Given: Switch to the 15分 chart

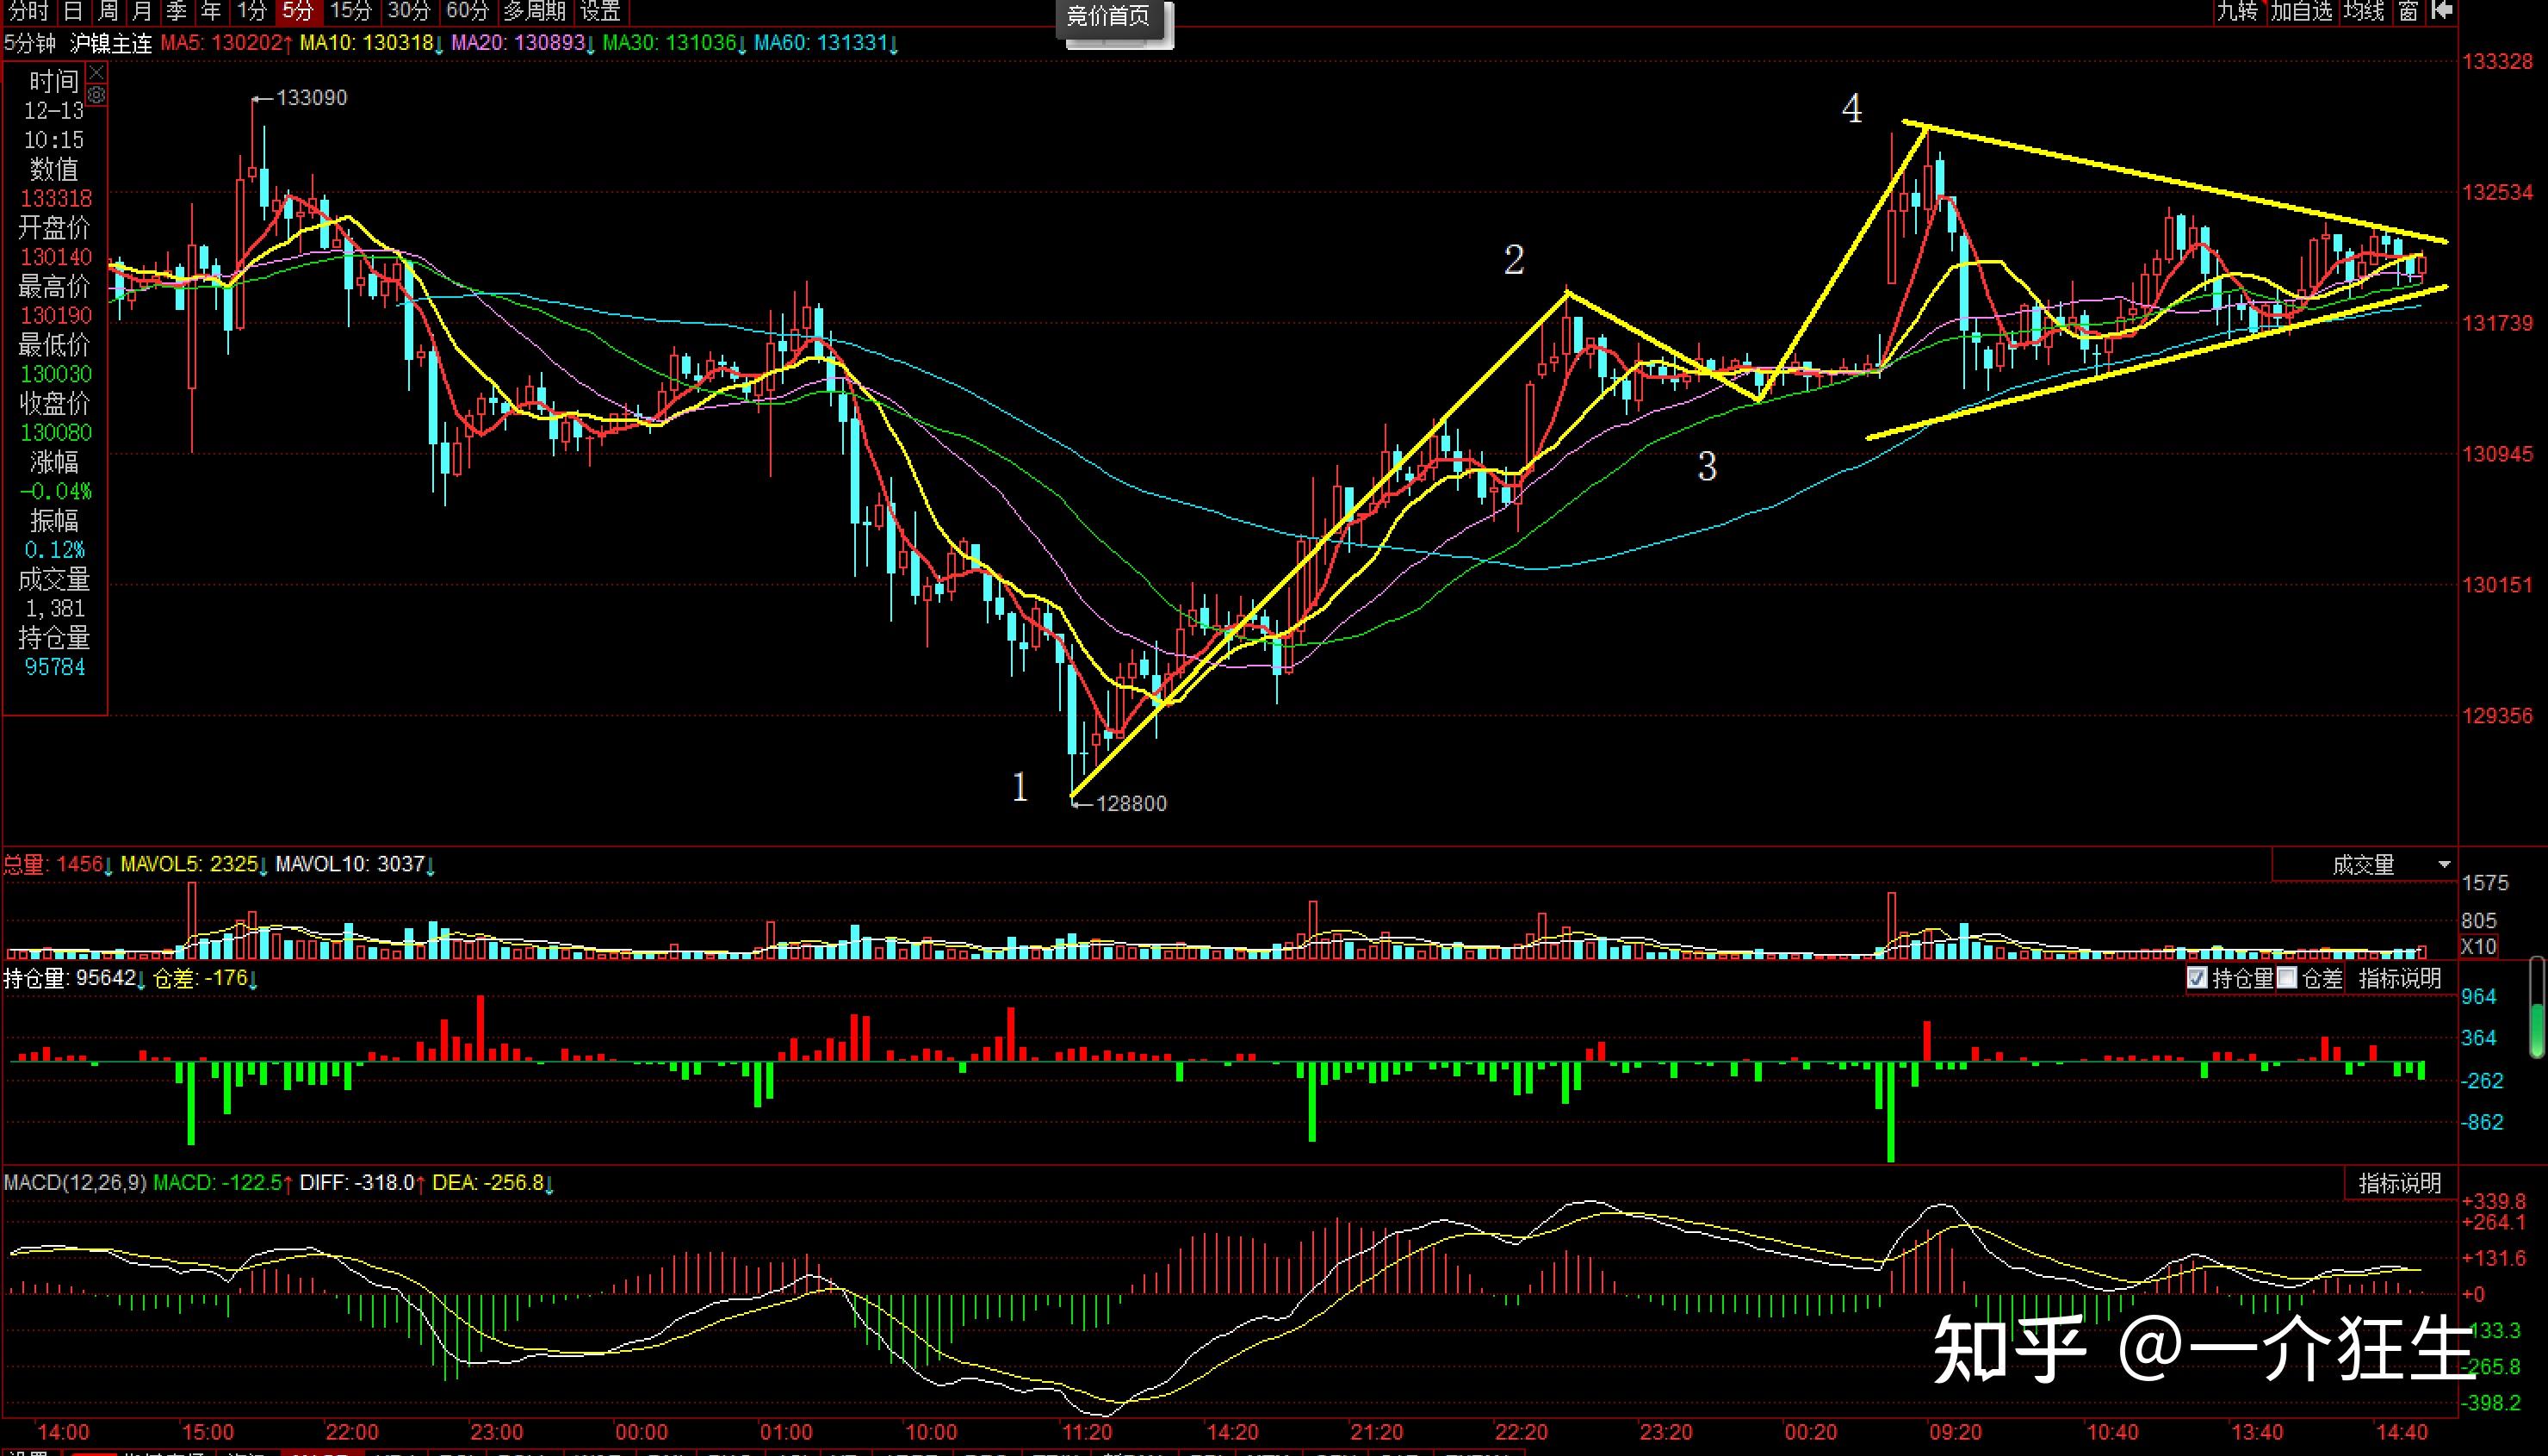Looking at the screenshot, I should pyautogui.click(x=350, y=11).
